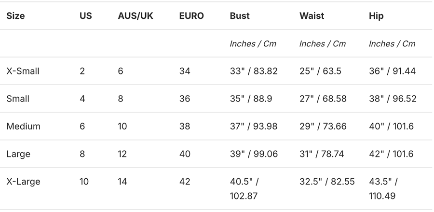Image resolution: width=434 pixels, height=212 pixels.
Task: Click the Medium size row label
Action: [23, 127]
